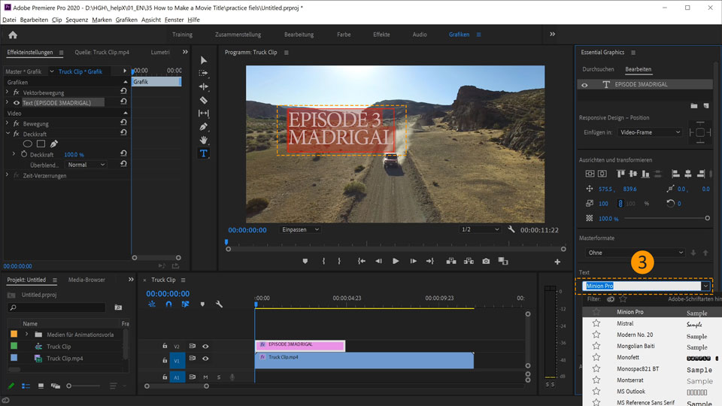
Task: Switch to the Durchsuchen tab
Action: click(x=598, y=69)
